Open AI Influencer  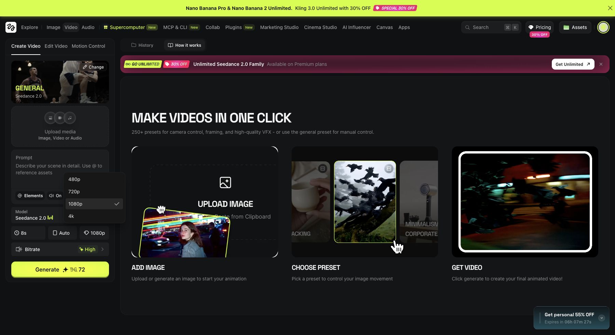[357, 27]
